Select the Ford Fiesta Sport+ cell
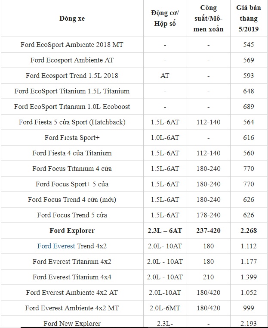268x328 pixels. [72, 138]
